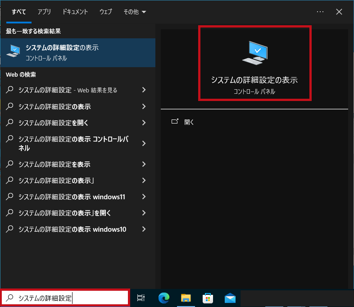The width and height of the screenshot is (354, 307).
Task: Expand arrow for システムの詳細設定を表示
Action: click(144, 164)
